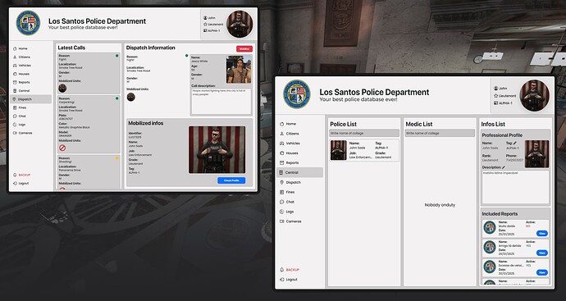
Task: Click the pencil icon next to Tag
Action: click(515, 144)
